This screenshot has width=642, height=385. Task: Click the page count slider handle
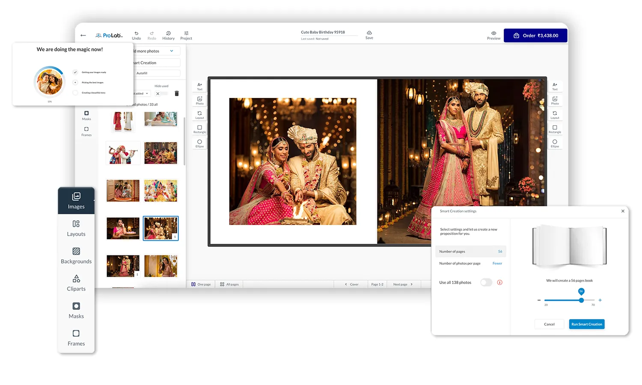pyautogui.click(x=581, y=300)
